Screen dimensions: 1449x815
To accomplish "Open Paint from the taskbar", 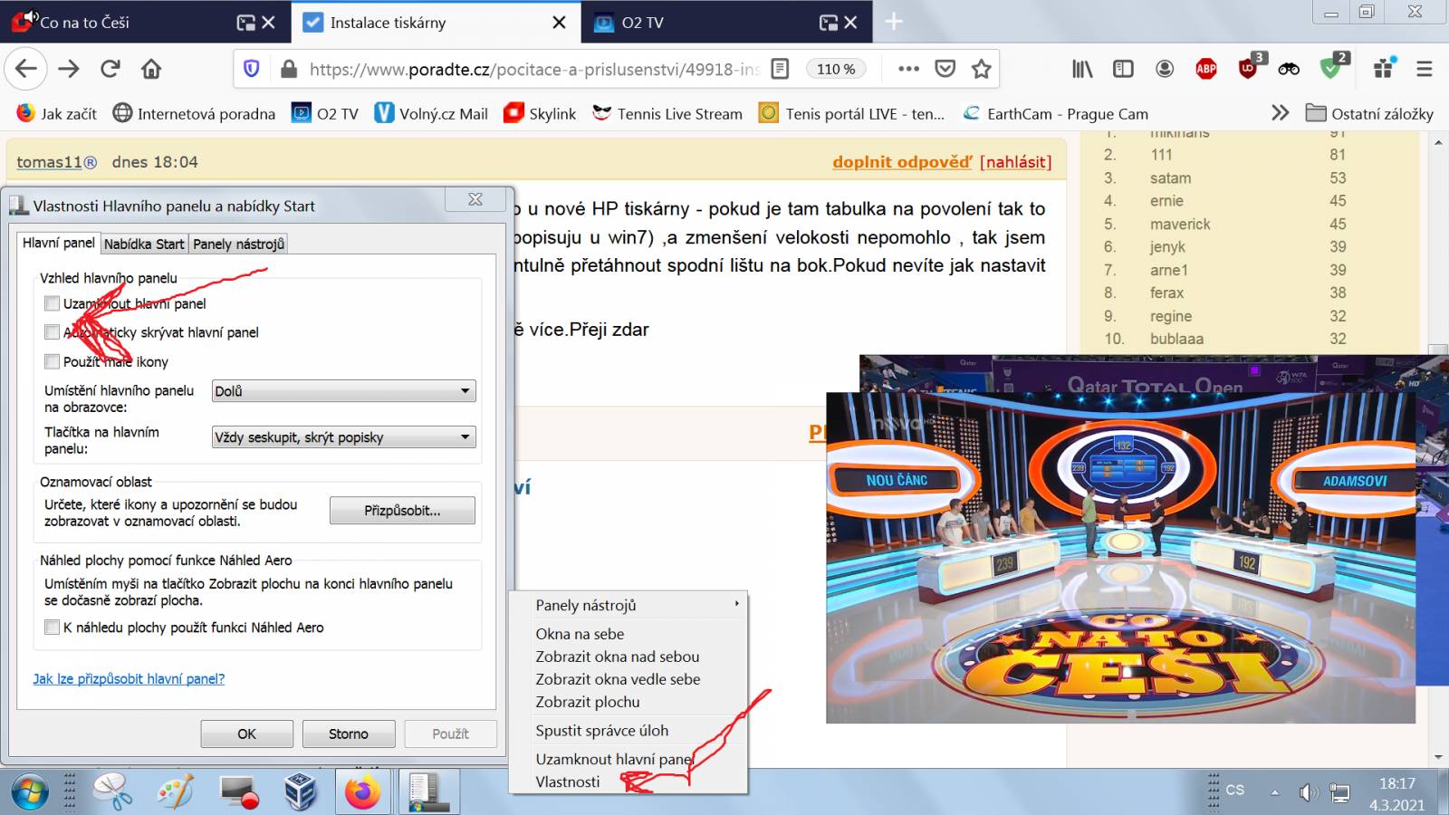I will click(x=176, y=792).
